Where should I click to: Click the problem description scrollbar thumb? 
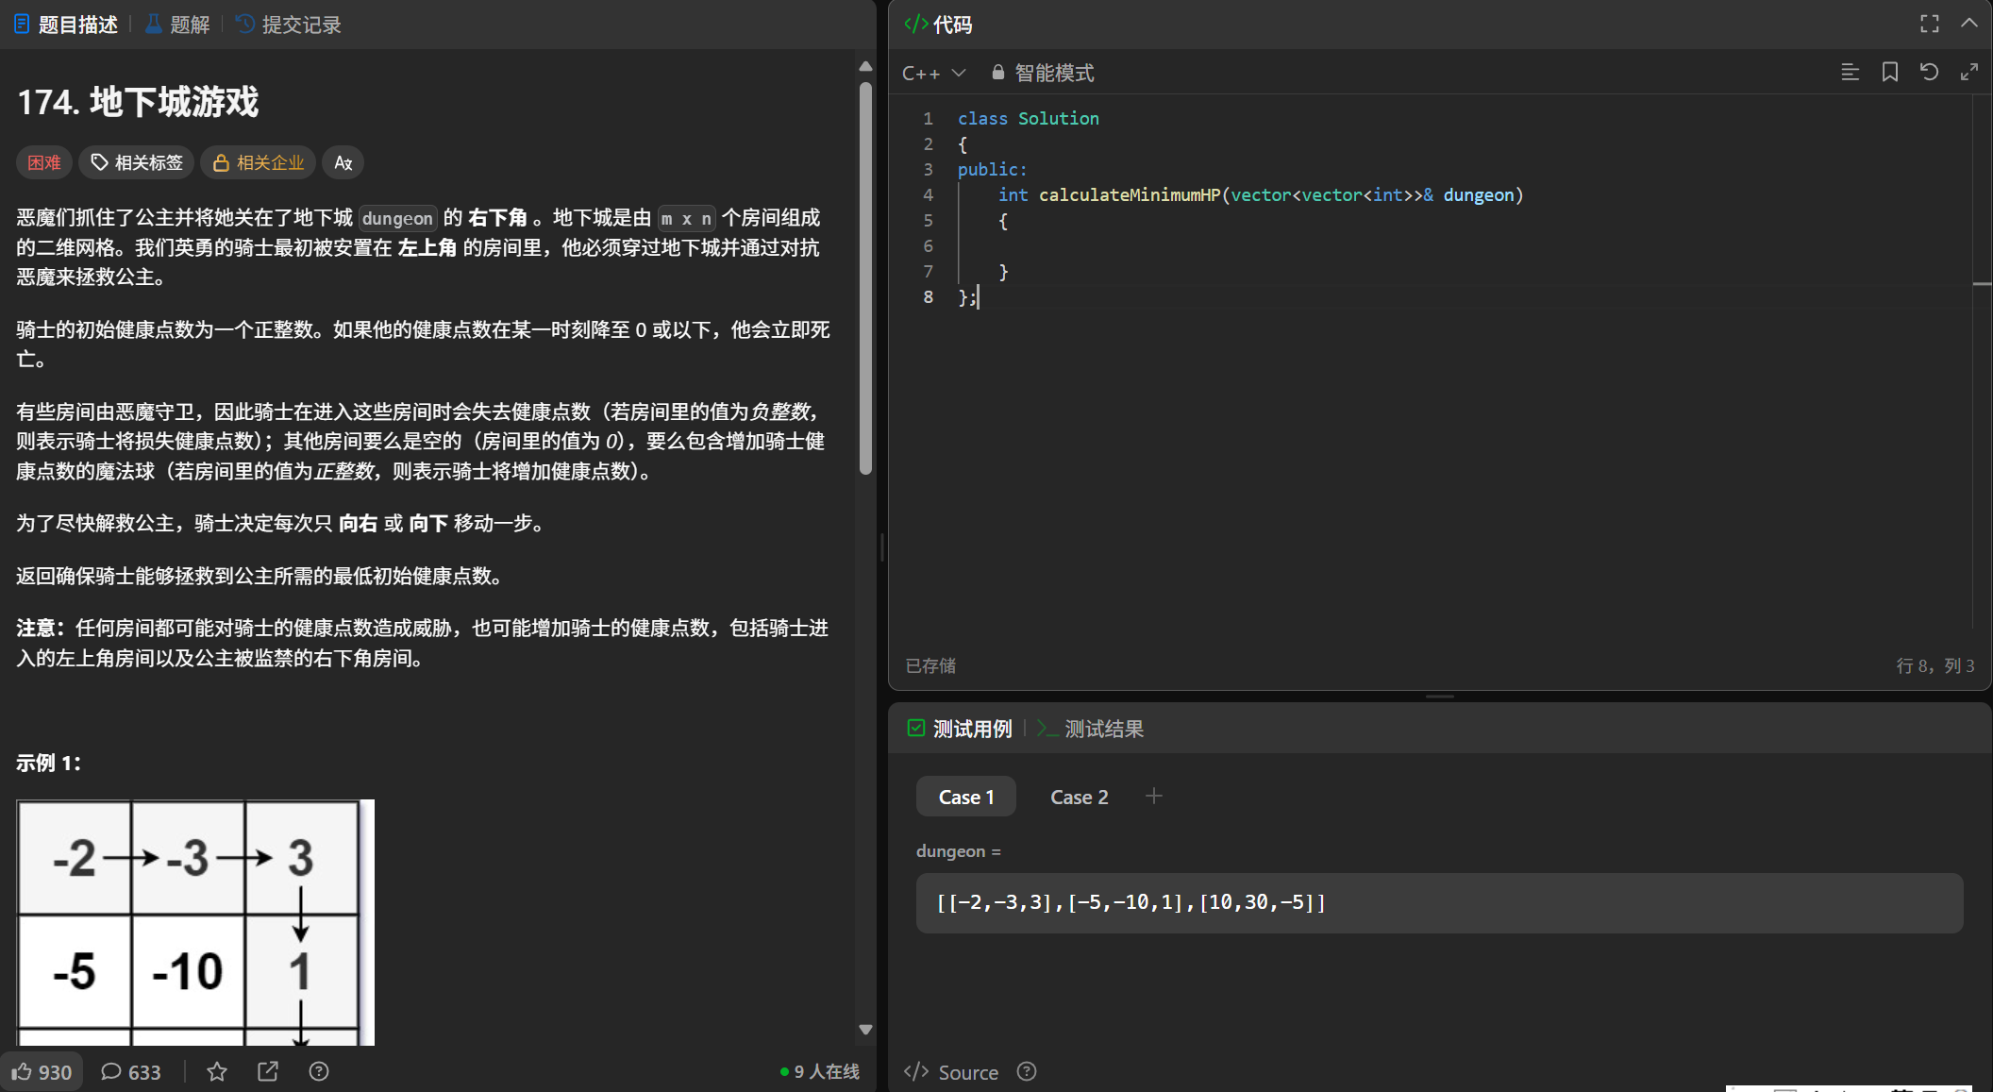click(865, 278)
